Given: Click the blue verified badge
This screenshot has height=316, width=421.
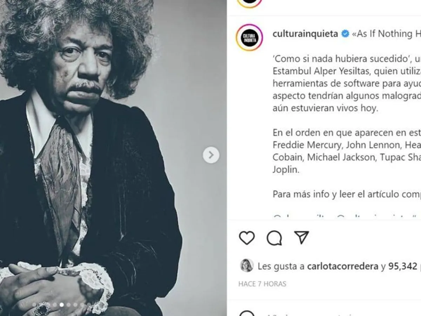Looking at the screenshot, I should tap(345, 34).
